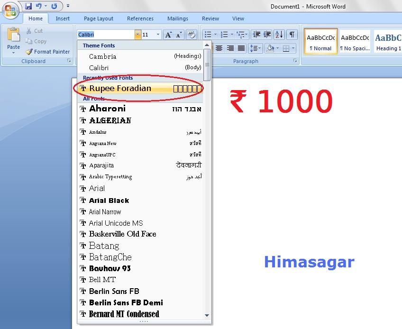Select Cambria headings theme font
Screen dimensions: 402x329
tap(140, 56)
